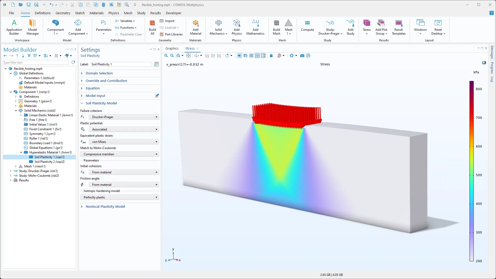
Task: Toggle the grid display in graphics toolbar
Action: [x=251, y=56]
